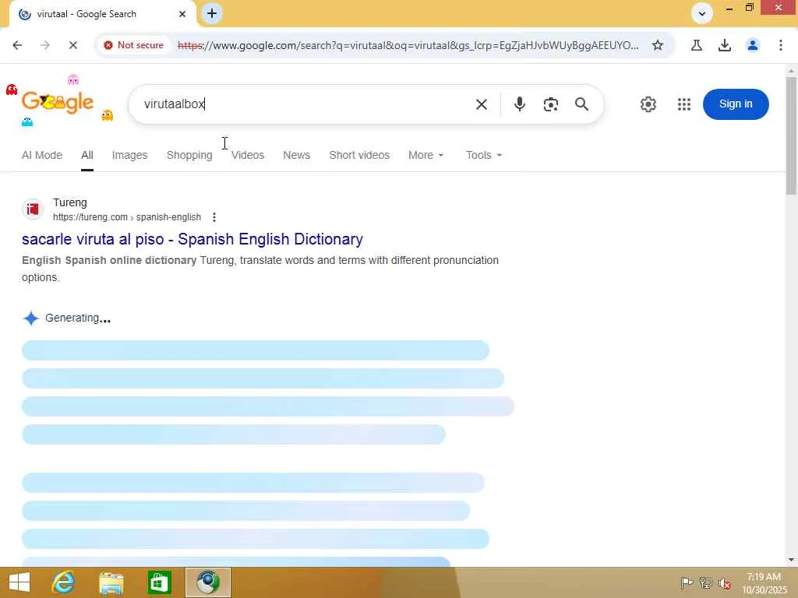
Task: Open a new browser tab
Action: point(212,14)
